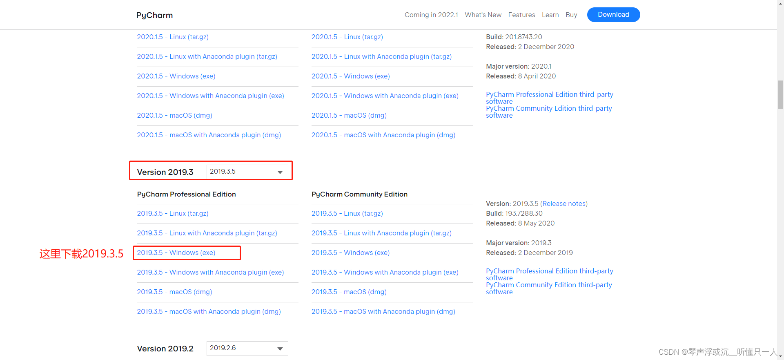Click the PyCharm logo in header
The width and height of the screenshot is (784, 360).
[x=154, y=15]
